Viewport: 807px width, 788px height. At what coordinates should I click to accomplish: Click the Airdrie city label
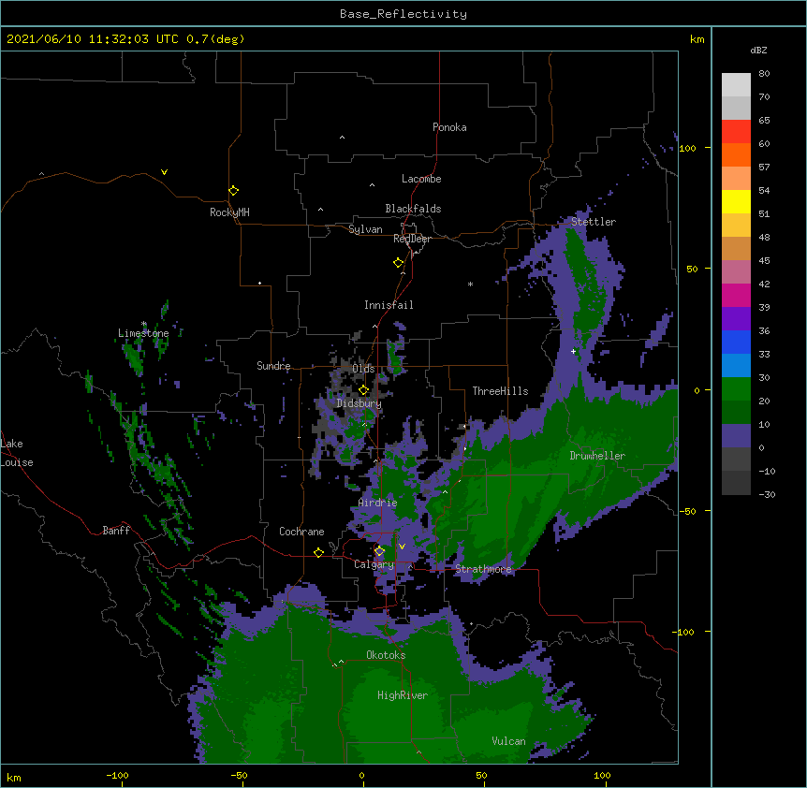click(x=378, y=503)
